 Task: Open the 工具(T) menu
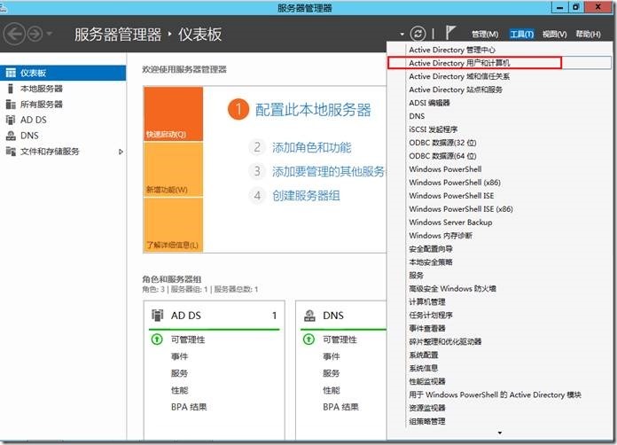point(521,35)
